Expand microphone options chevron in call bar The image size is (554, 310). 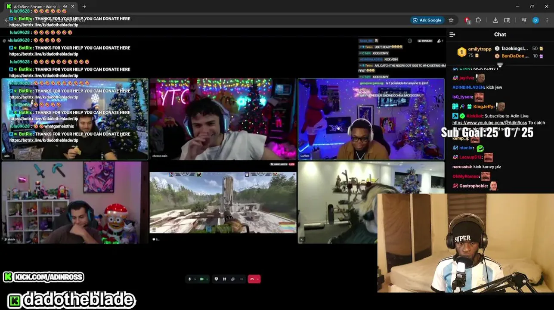[x=195, y=279]
